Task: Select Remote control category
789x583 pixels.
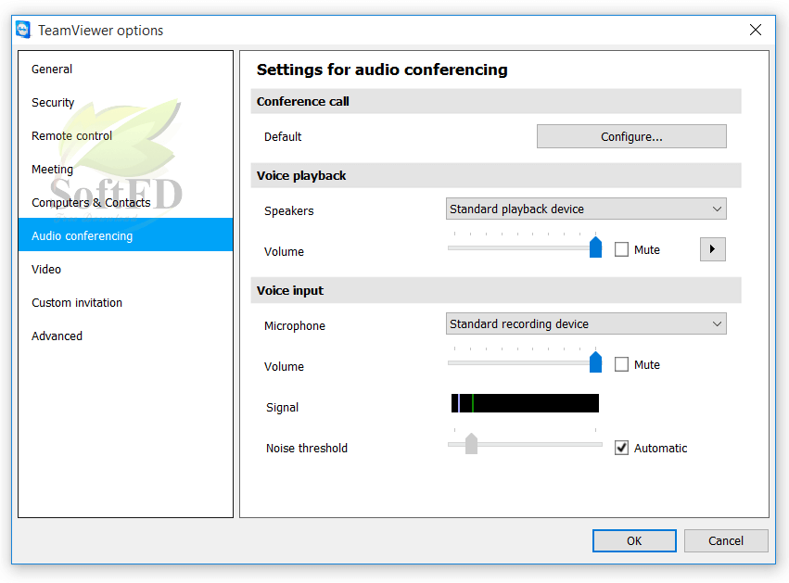Action: coord(125,135)
